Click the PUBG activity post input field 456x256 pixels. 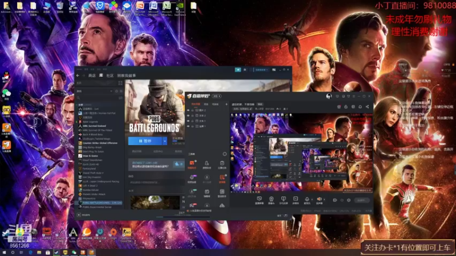(x=156, y=182)
